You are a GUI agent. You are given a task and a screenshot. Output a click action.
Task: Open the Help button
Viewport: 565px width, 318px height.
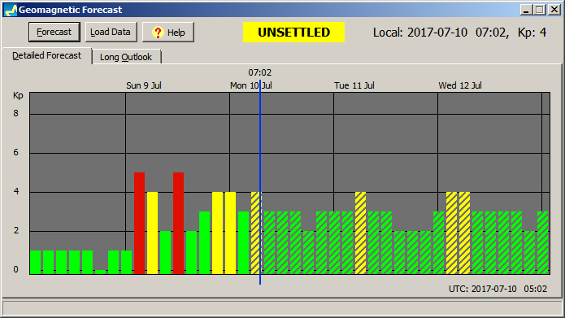[x=168, y=32]
